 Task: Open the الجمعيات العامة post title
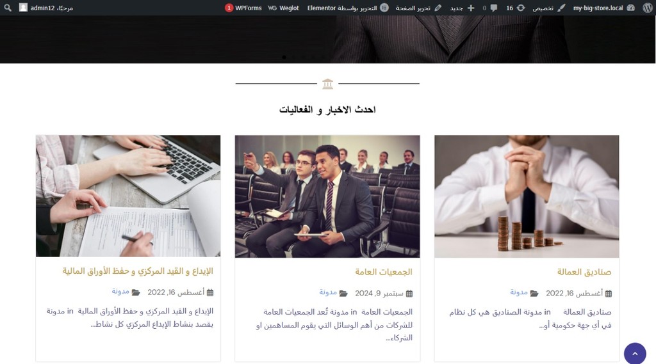tap(384, 272)
